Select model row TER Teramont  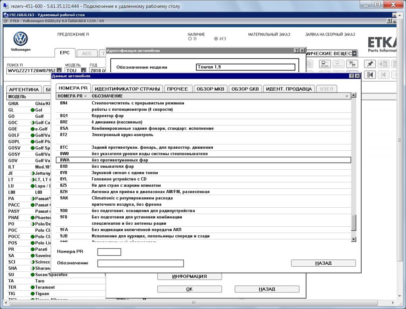pos(56,287)
